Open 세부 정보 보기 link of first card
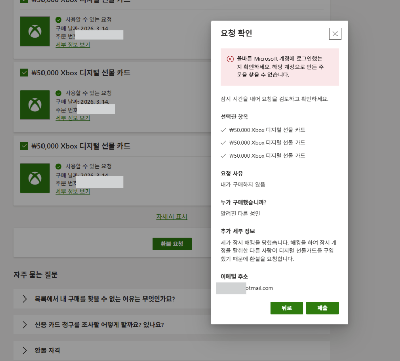This screenshot has width=400, height=361. [73, 45]
